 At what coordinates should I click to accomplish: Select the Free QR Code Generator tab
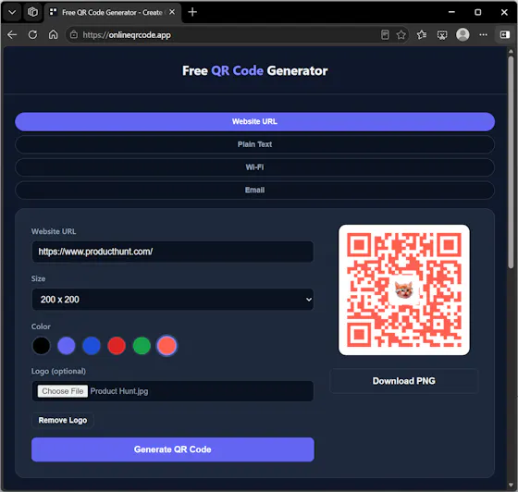tap(112, 13)
